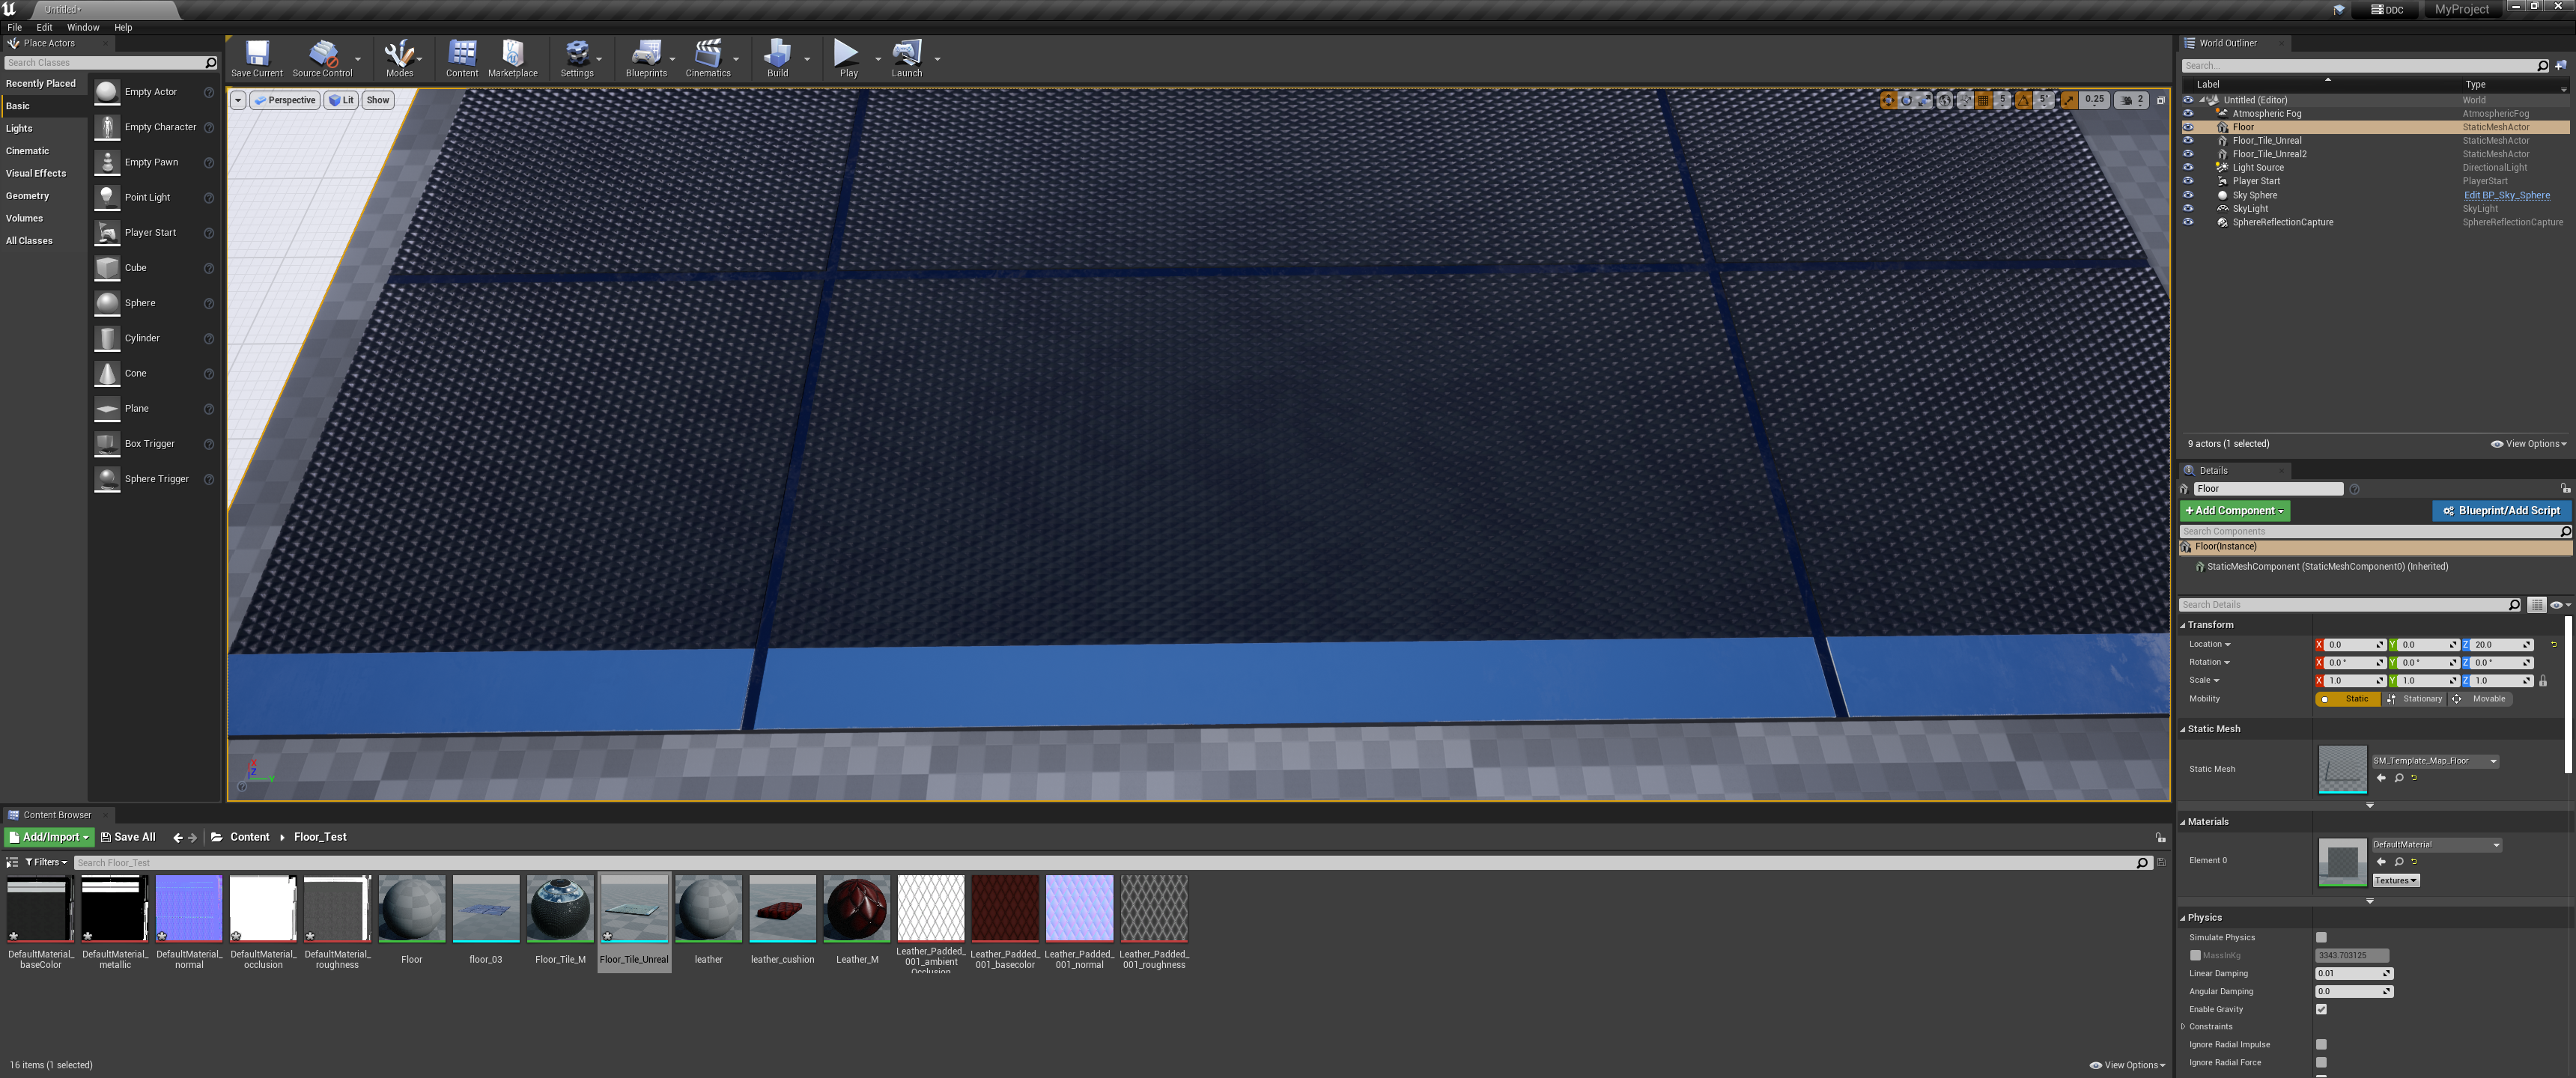
Task: Open the Blueprints toolbar icon
Action: tap(646, 58)
